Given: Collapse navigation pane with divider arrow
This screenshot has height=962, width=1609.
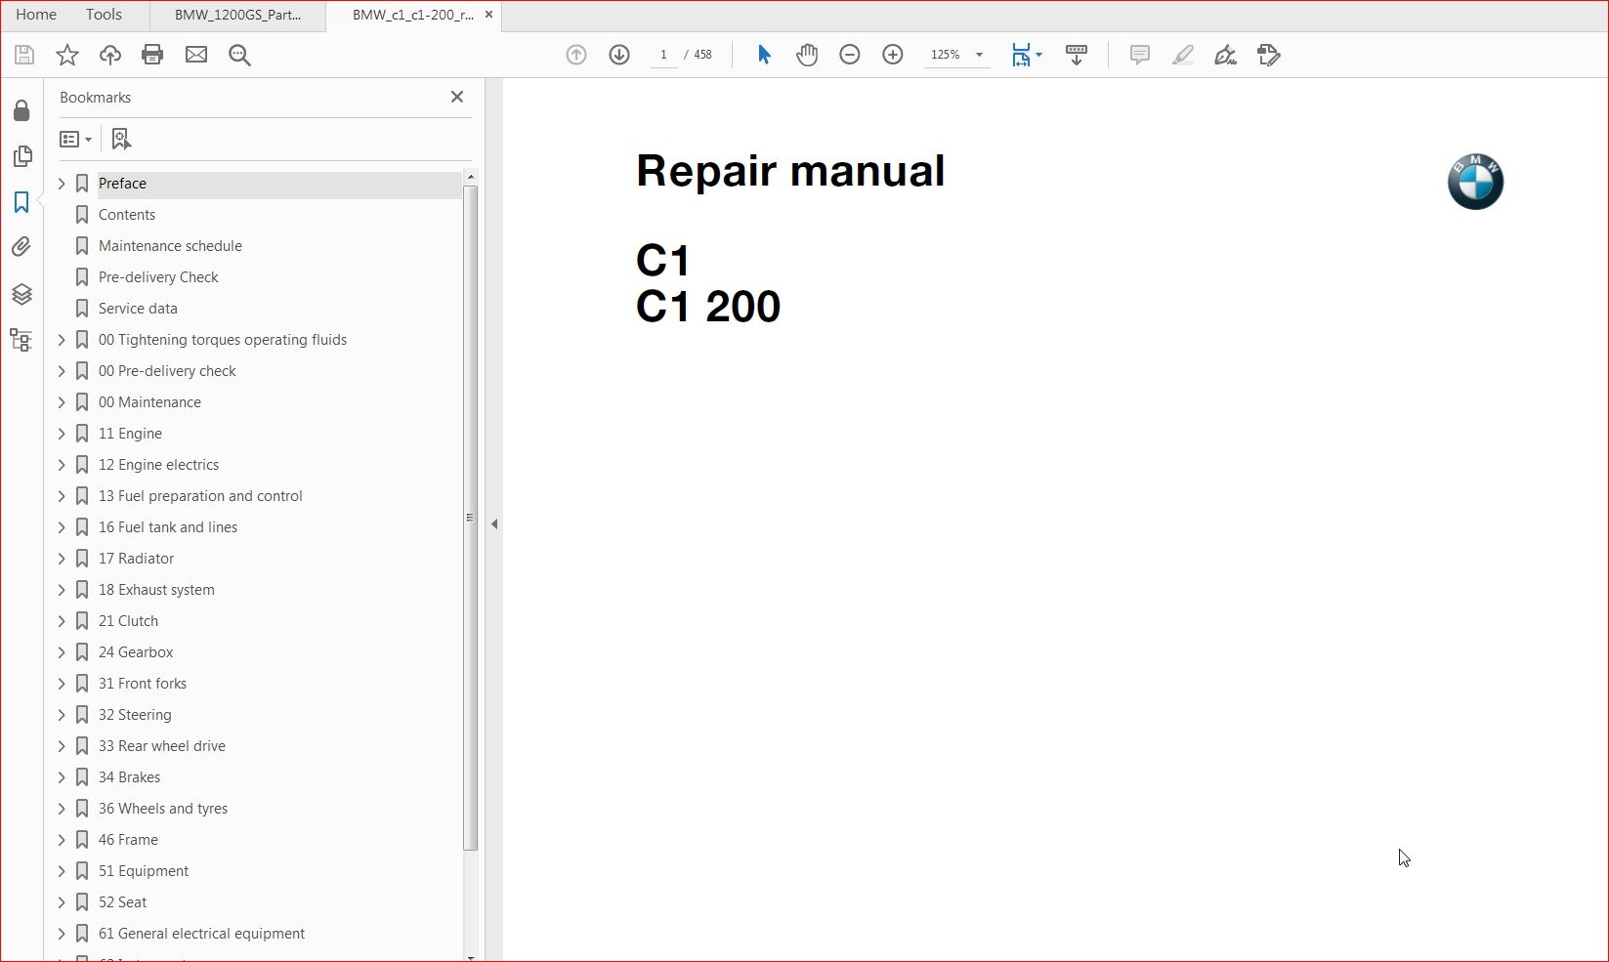Looking at the screenshot, I should pyautogui.click(x=494, y=524).
